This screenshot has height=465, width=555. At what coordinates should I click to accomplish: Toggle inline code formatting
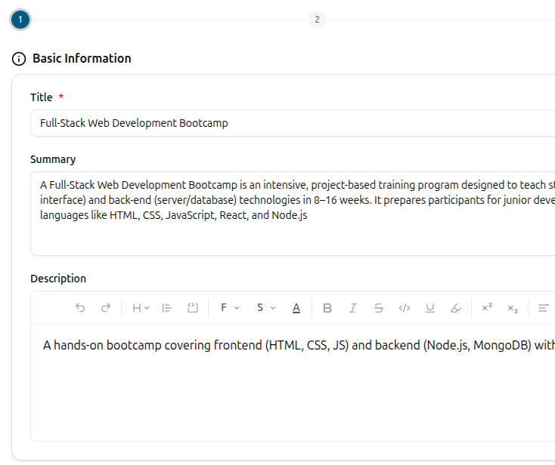tap(405, 308)
